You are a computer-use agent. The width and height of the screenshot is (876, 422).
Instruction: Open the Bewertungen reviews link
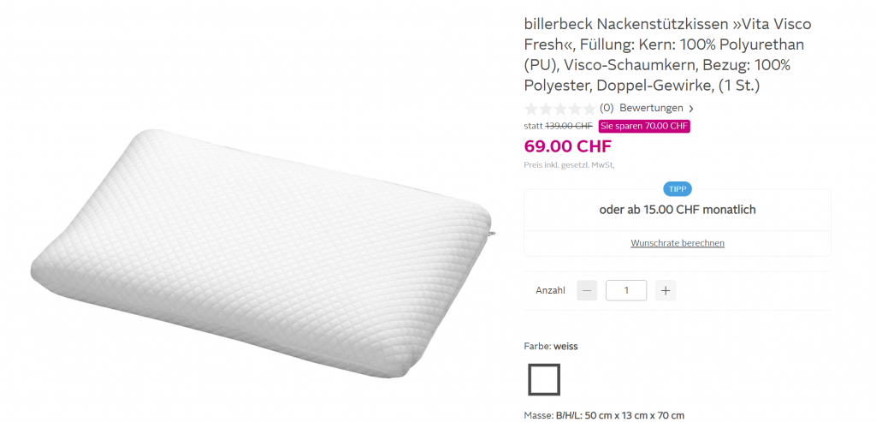pos(651,108)
